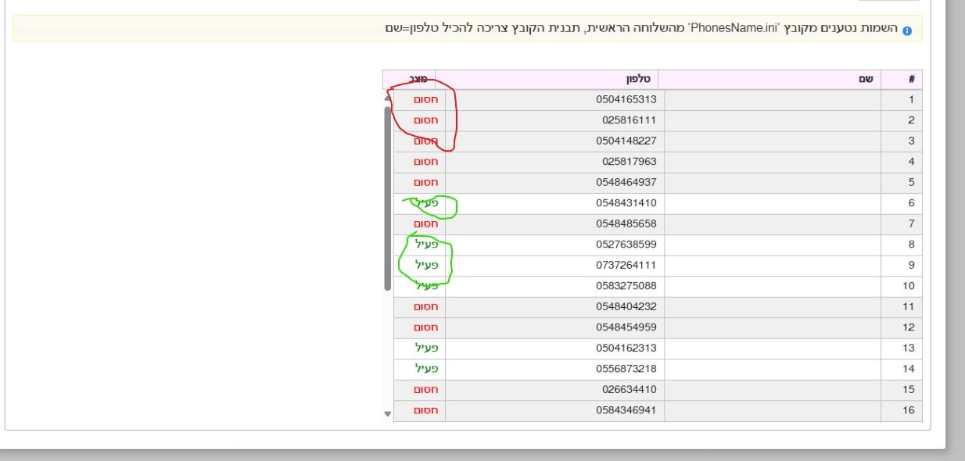Click the שם column header

771,80
